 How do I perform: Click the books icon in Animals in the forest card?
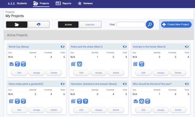click(x=135, y=64)
